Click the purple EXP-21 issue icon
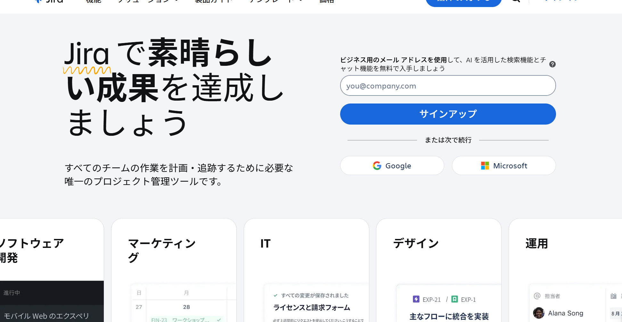Viewport: 622px width, 322px height. click(x=416, y=299)
